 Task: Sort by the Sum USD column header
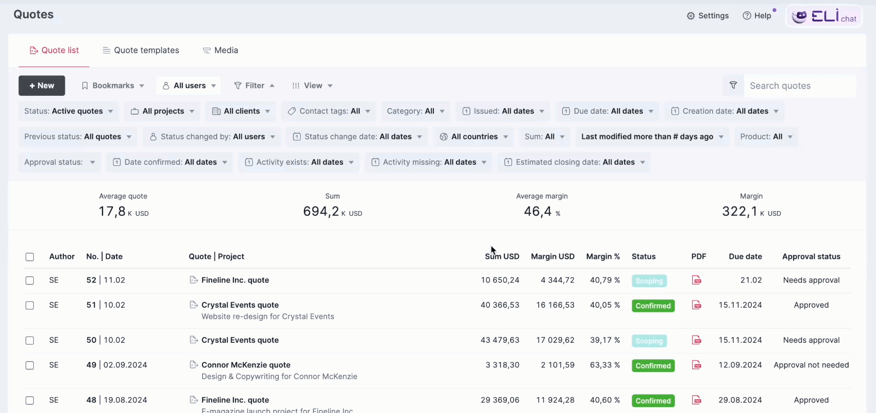click(502, 257)
